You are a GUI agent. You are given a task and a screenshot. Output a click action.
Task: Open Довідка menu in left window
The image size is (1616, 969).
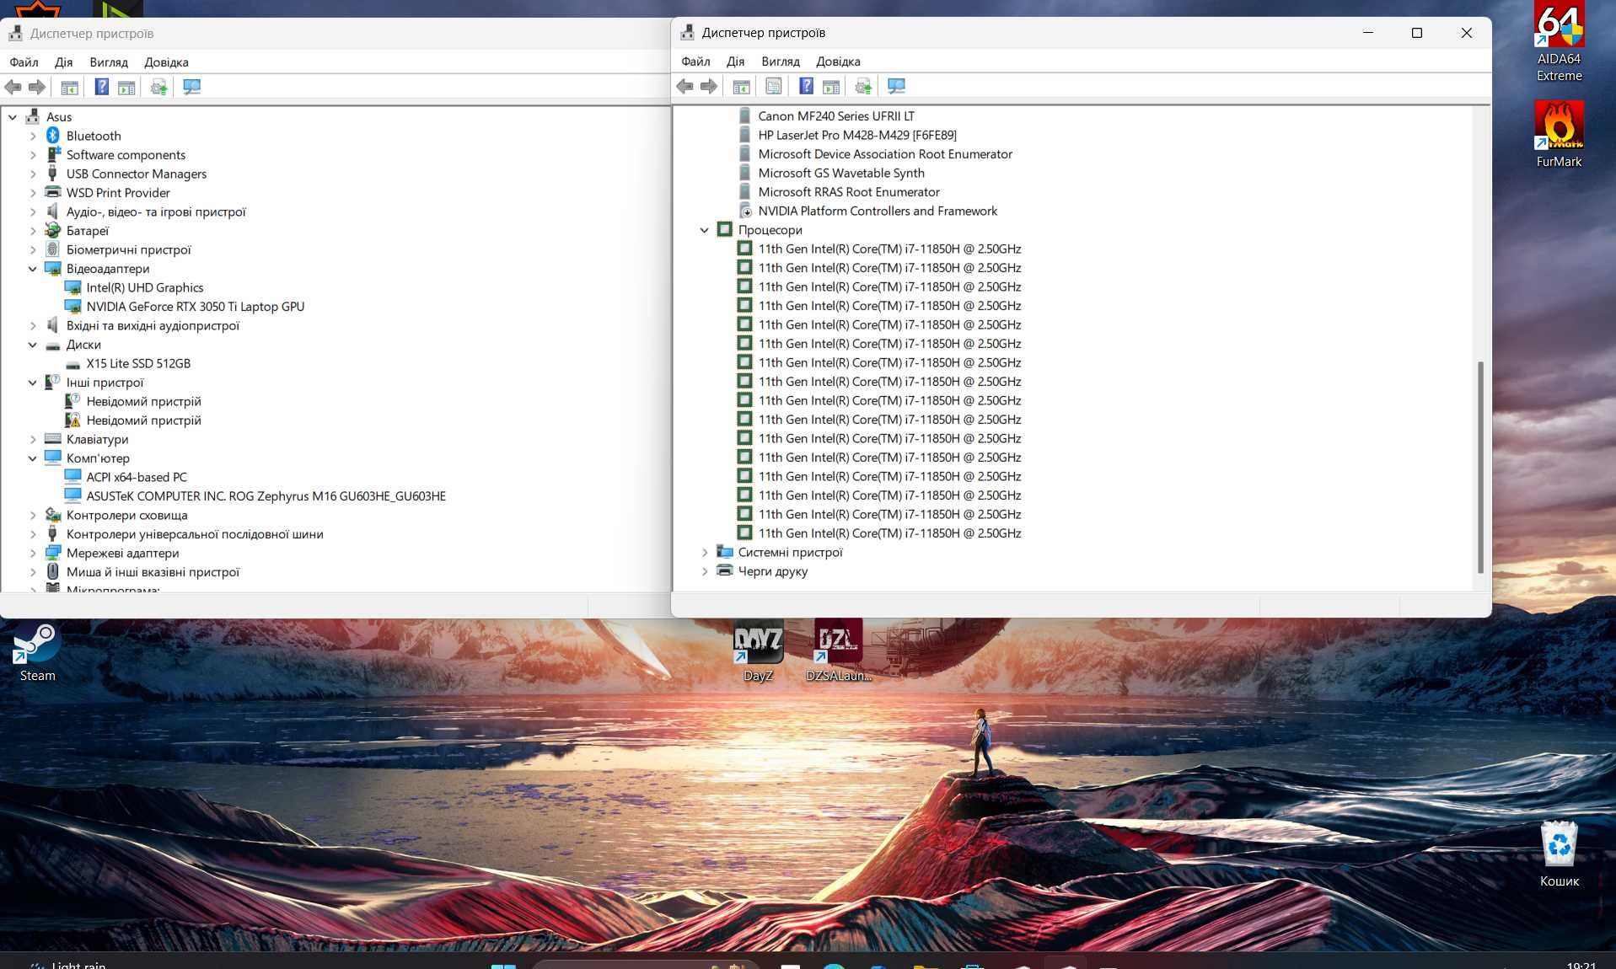click(166, 62)
